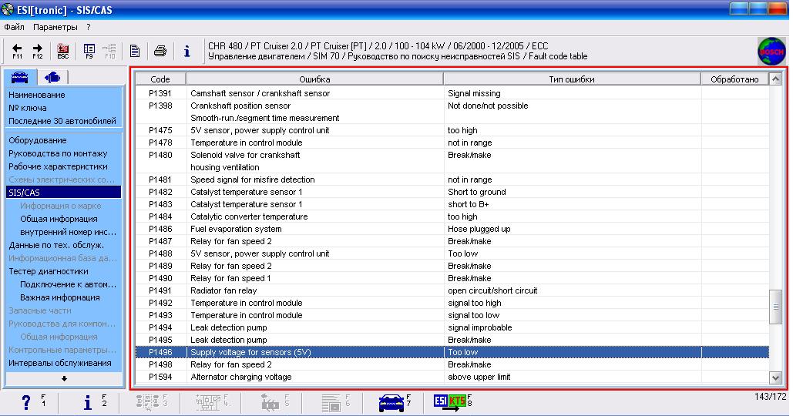Launch ESI KTS diagnostics F8 icon
Screen dimensions: 793x416
click(449, 402)
